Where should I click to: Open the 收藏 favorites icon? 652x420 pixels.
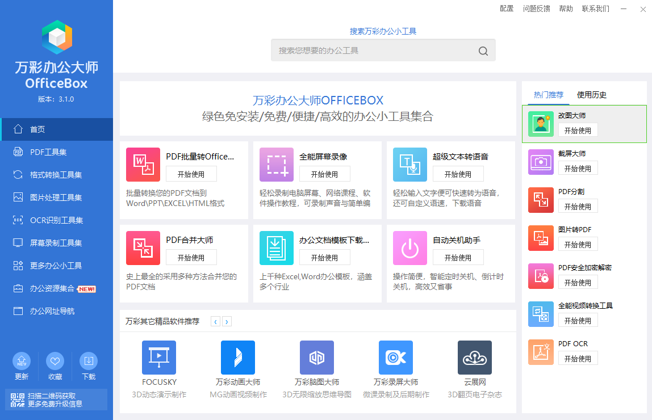coord(55,362)
